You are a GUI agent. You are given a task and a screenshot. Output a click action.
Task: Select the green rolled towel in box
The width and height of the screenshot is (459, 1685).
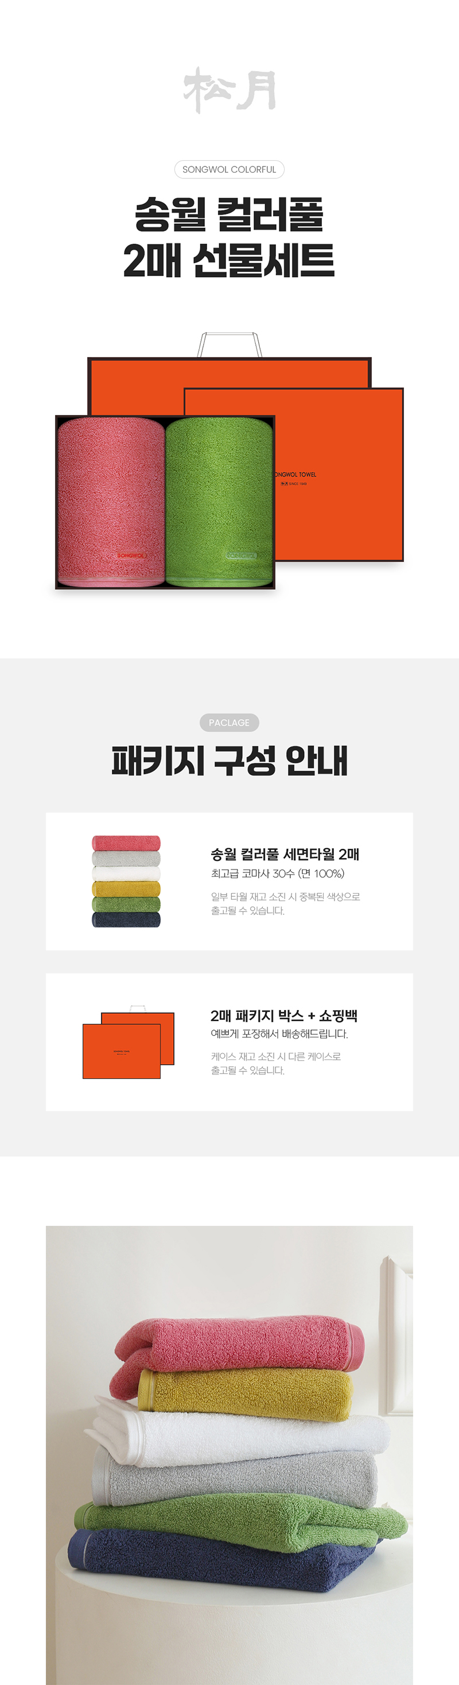(x=219, y=502)
